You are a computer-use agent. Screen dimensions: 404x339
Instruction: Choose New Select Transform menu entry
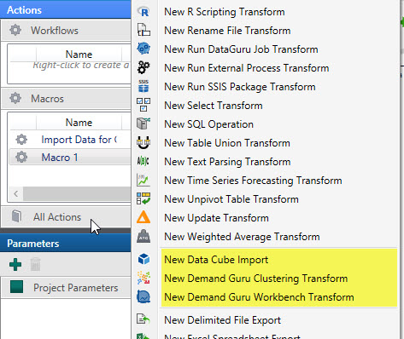point(214,106)
